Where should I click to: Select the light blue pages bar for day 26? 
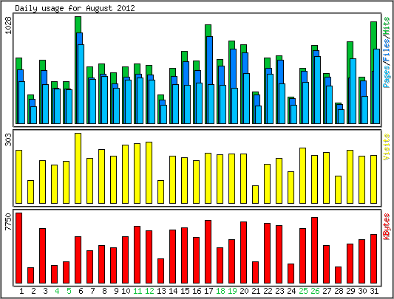(317, 90)
